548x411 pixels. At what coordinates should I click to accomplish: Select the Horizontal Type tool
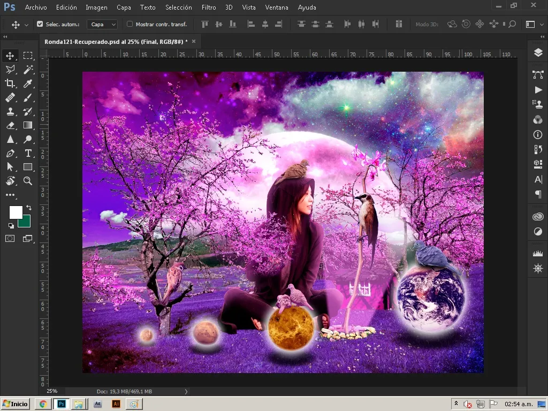tap(28, 153)
